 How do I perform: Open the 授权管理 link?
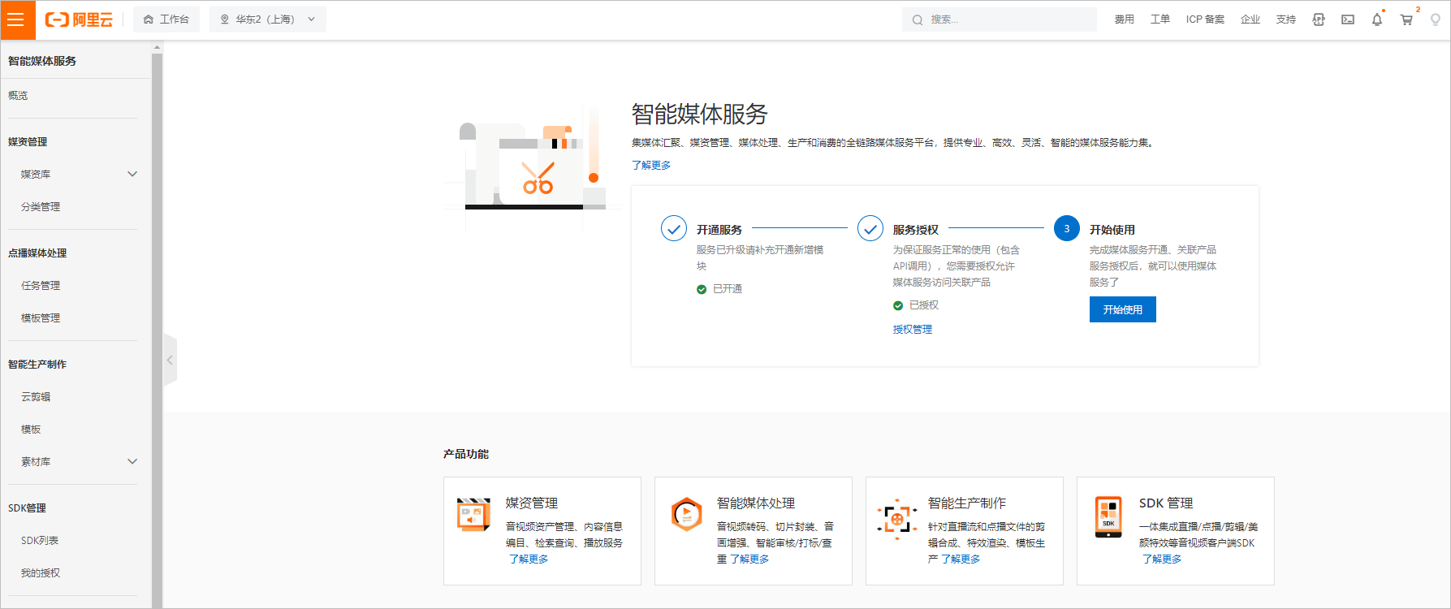tap(913, 329)
